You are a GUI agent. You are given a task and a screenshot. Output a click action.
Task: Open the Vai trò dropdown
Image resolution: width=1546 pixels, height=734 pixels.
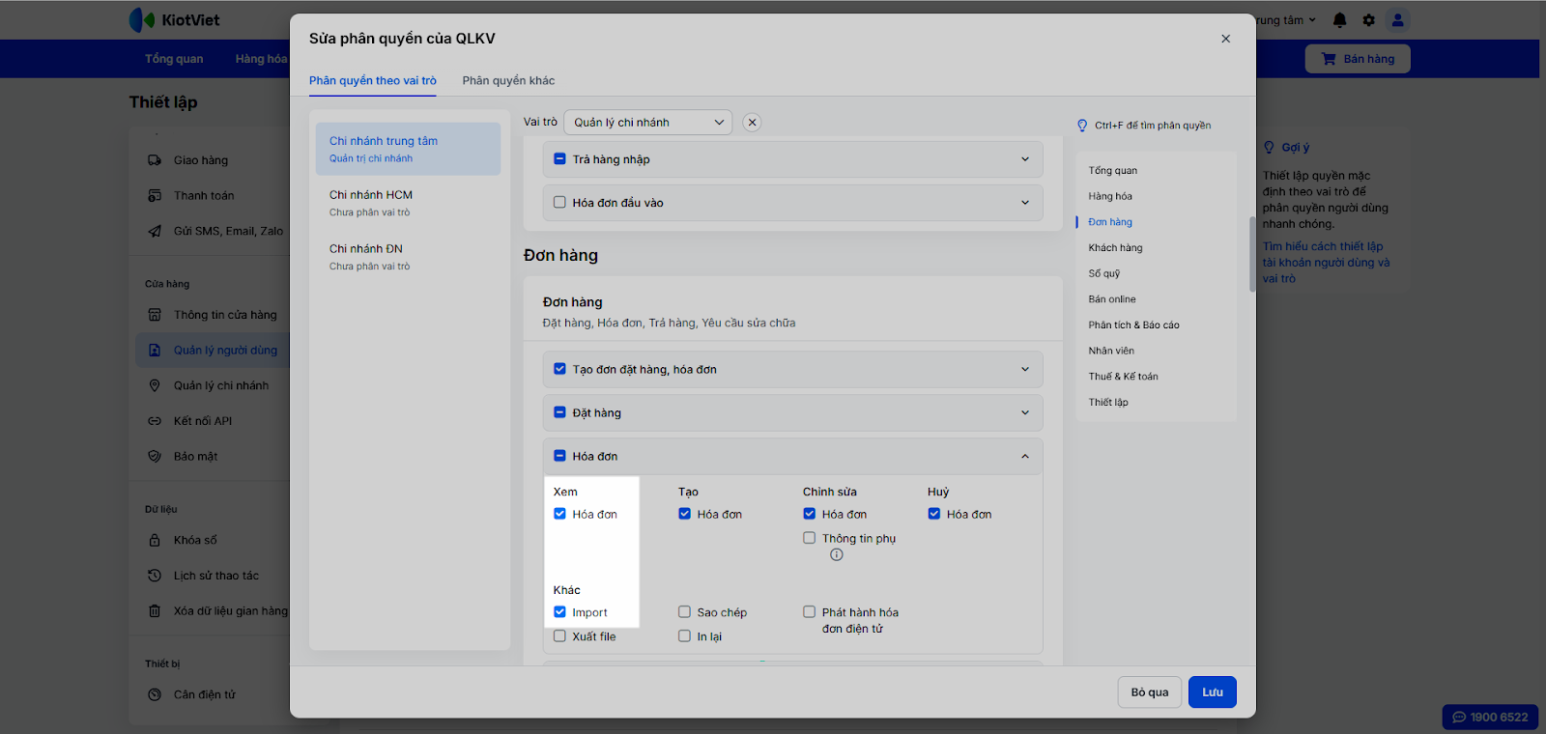pos(647,123)
